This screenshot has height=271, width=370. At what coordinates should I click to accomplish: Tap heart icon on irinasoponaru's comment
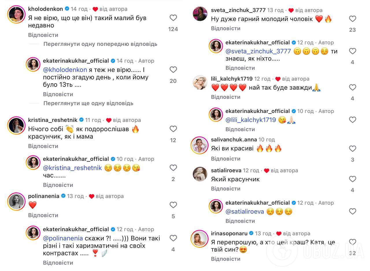[352, 242]
